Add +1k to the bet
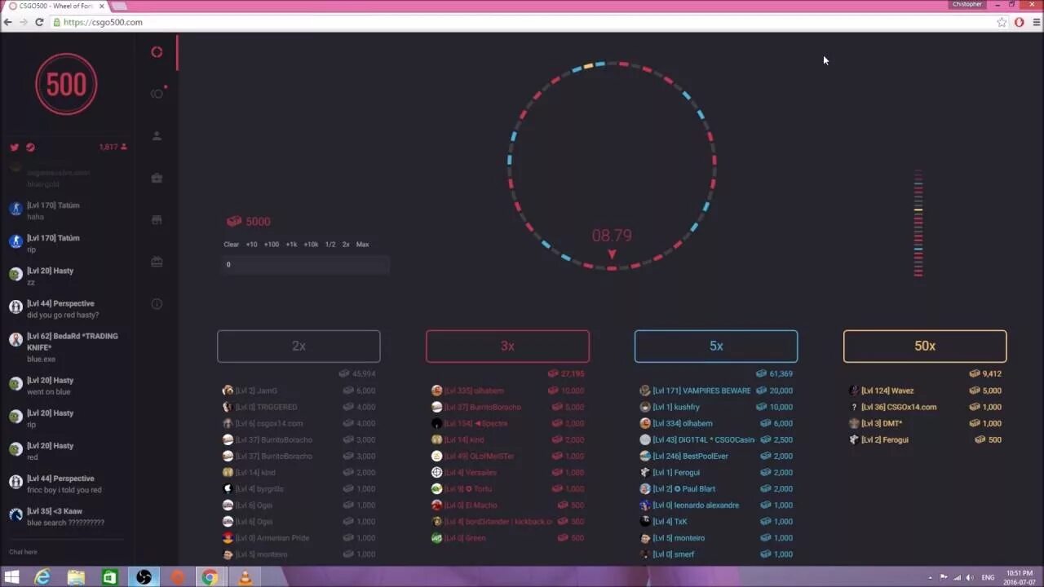Screen dimensions: 1044x587 pos(291,245)
